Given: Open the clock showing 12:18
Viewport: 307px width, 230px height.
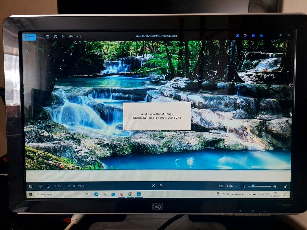Looking at the screenshot, I should click(275, 195).
